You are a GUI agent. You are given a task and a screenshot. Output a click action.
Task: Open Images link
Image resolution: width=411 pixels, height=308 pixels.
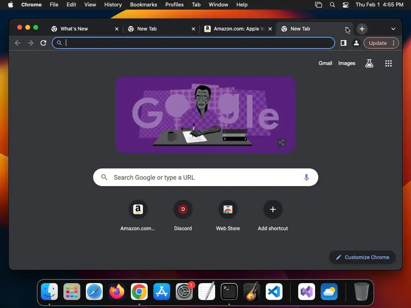[346, 63]
